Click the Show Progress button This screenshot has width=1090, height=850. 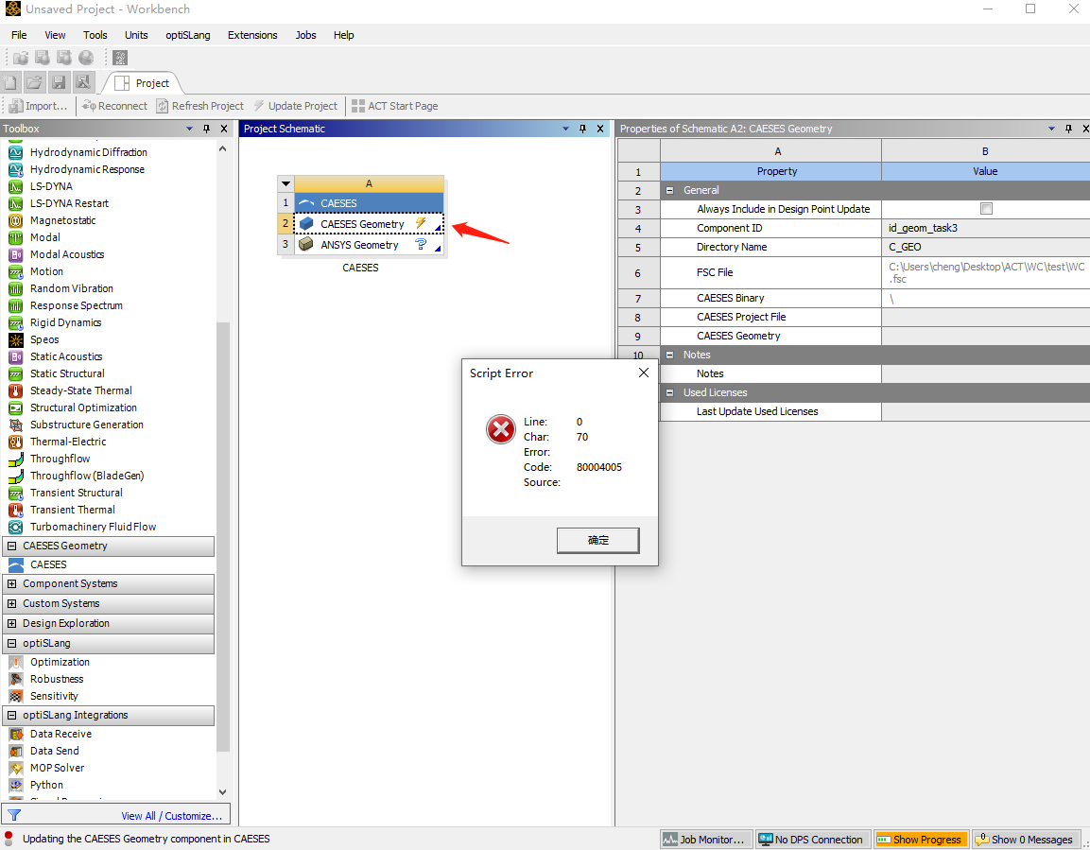921,840
